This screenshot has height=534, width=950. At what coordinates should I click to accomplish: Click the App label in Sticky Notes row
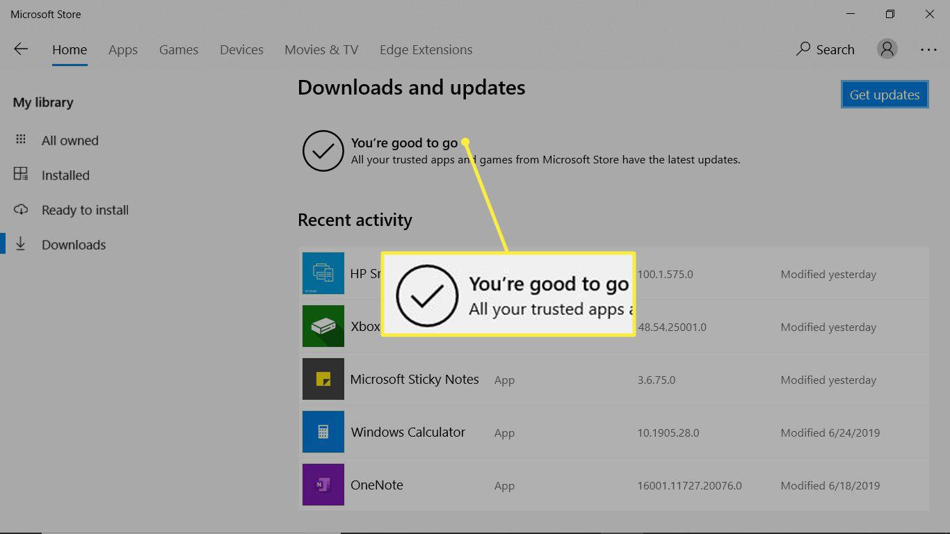pyautogui.click(x=504, y=380)
